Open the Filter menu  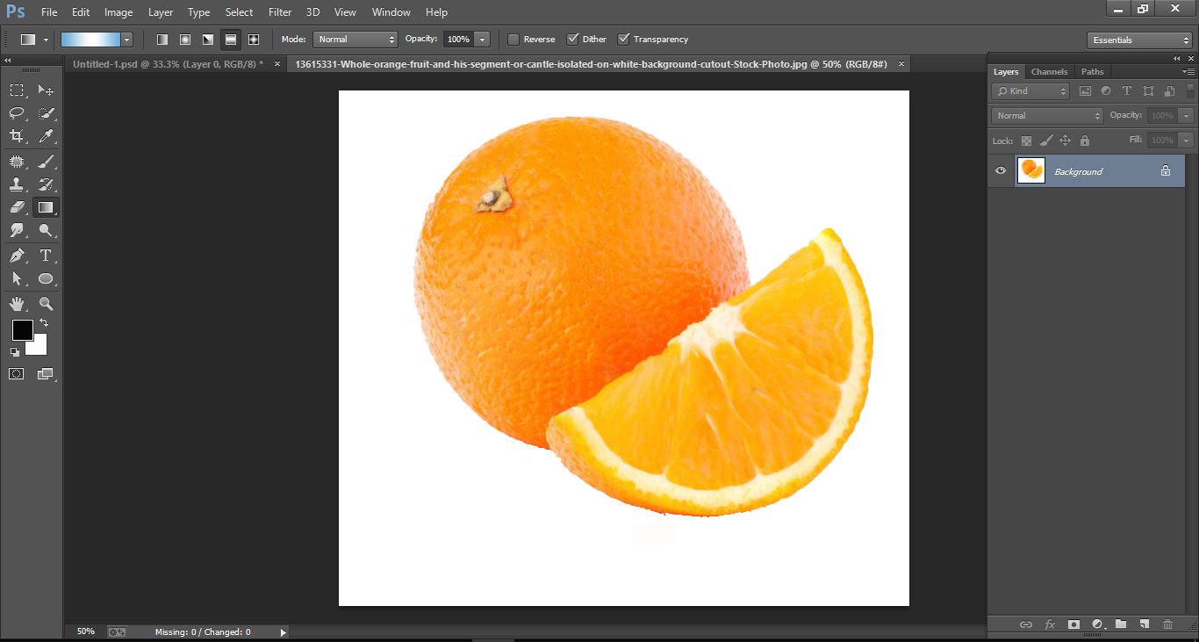[x=279, y=11]
